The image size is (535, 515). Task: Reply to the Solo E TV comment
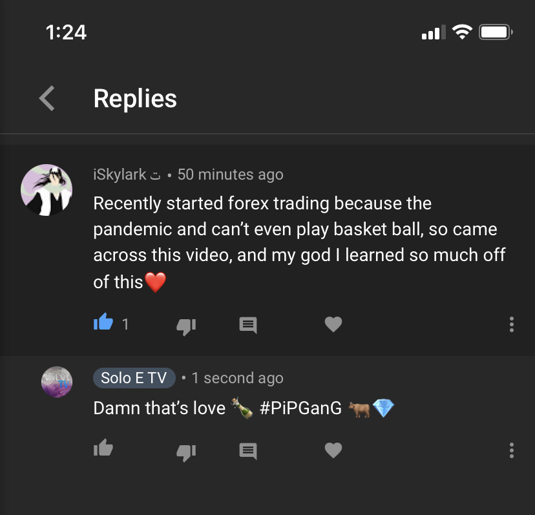[248, 450]
